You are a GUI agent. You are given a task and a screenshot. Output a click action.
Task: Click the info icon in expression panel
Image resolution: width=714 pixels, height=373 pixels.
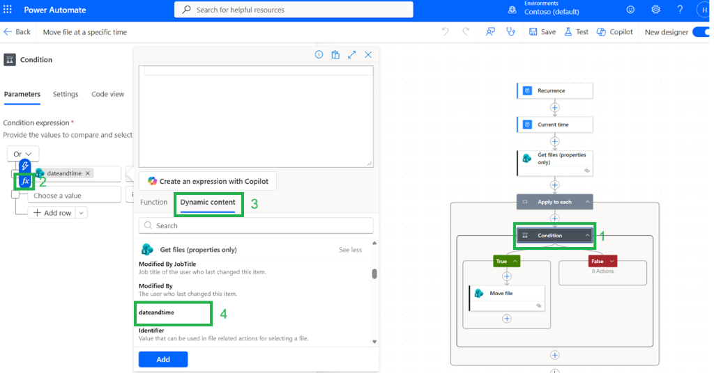pyautogui.click(x=319, y=54)
